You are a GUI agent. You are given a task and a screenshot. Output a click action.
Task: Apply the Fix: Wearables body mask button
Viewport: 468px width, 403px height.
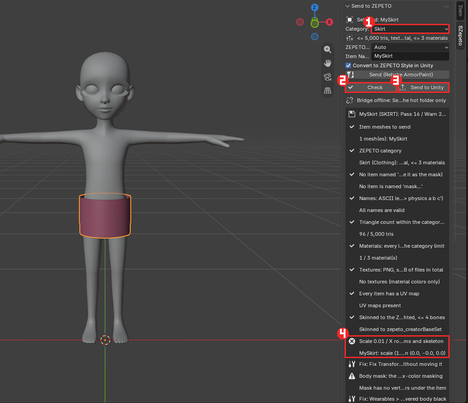point(397,399)
